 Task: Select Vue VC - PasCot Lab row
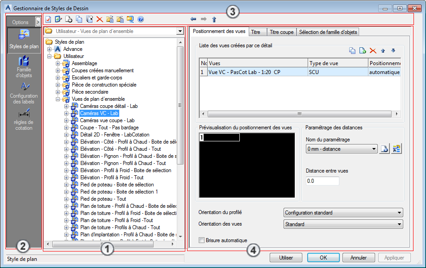pos(300,72)
